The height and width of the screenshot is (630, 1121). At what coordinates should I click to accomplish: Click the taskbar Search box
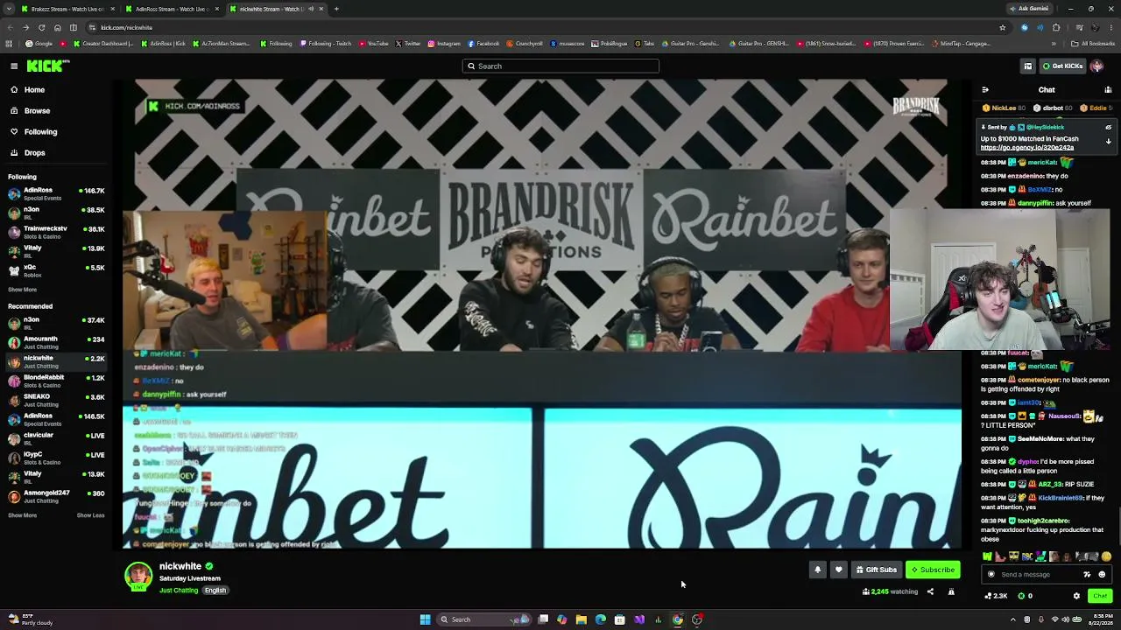point(484,619)
